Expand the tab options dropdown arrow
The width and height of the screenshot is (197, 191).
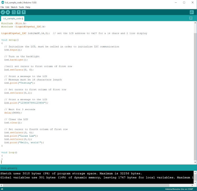[191, 18]
